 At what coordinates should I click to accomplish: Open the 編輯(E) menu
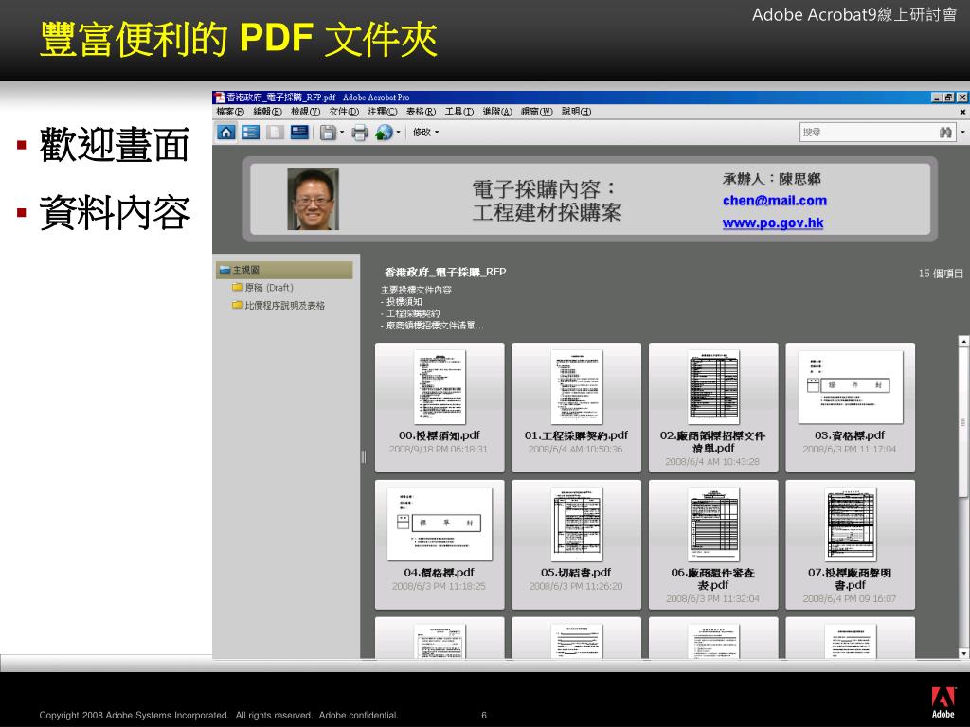267,112
